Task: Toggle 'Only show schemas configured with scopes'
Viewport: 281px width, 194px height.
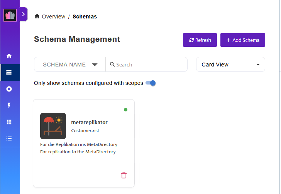Action: 151,83
